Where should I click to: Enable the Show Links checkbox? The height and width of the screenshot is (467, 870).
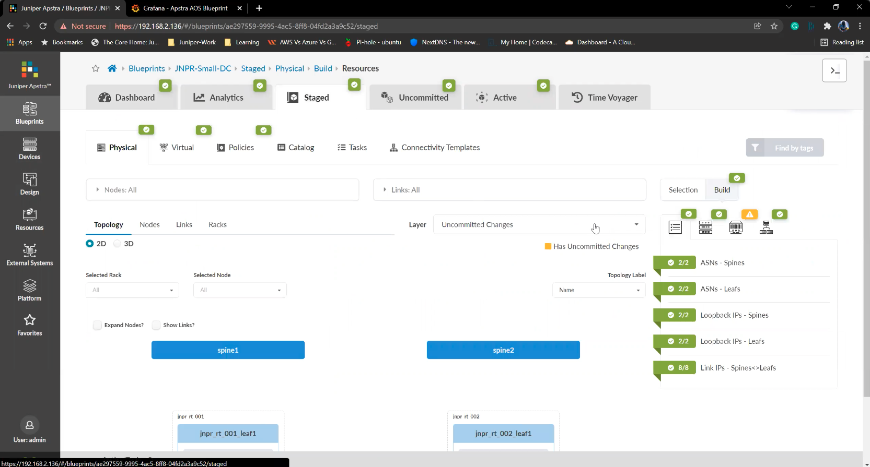pos(156,325)
